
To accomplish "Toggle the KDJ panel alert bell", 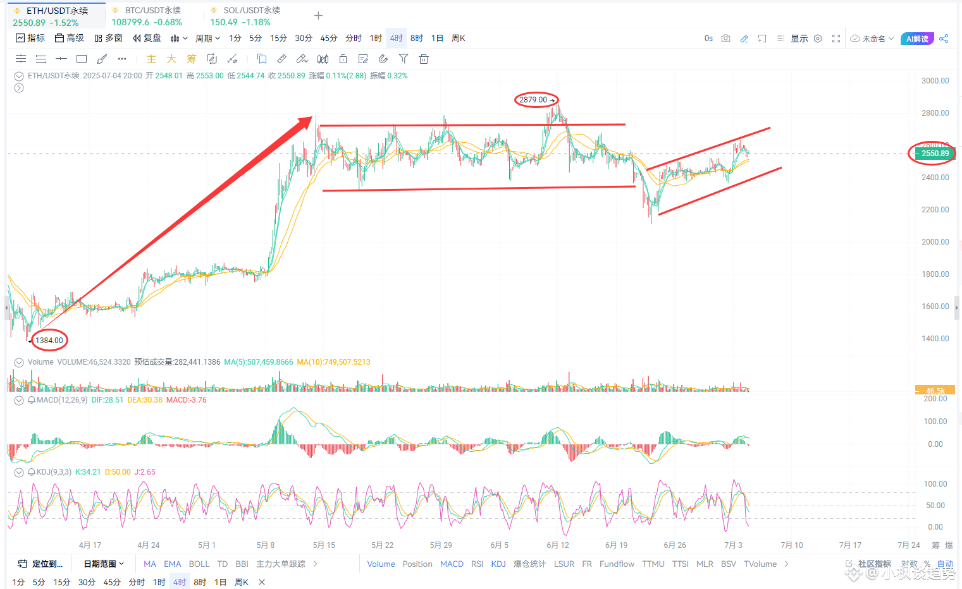I will tap(31, 471).
